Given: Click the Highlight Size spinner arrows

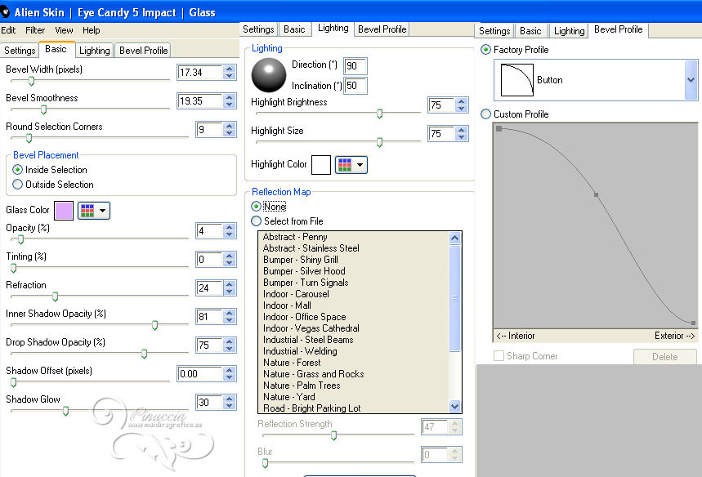Looking at the screenshot, I should [x=462, y=134].
